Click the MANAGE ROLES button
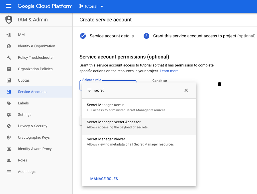The image size is (257, 194). point(104,179)
